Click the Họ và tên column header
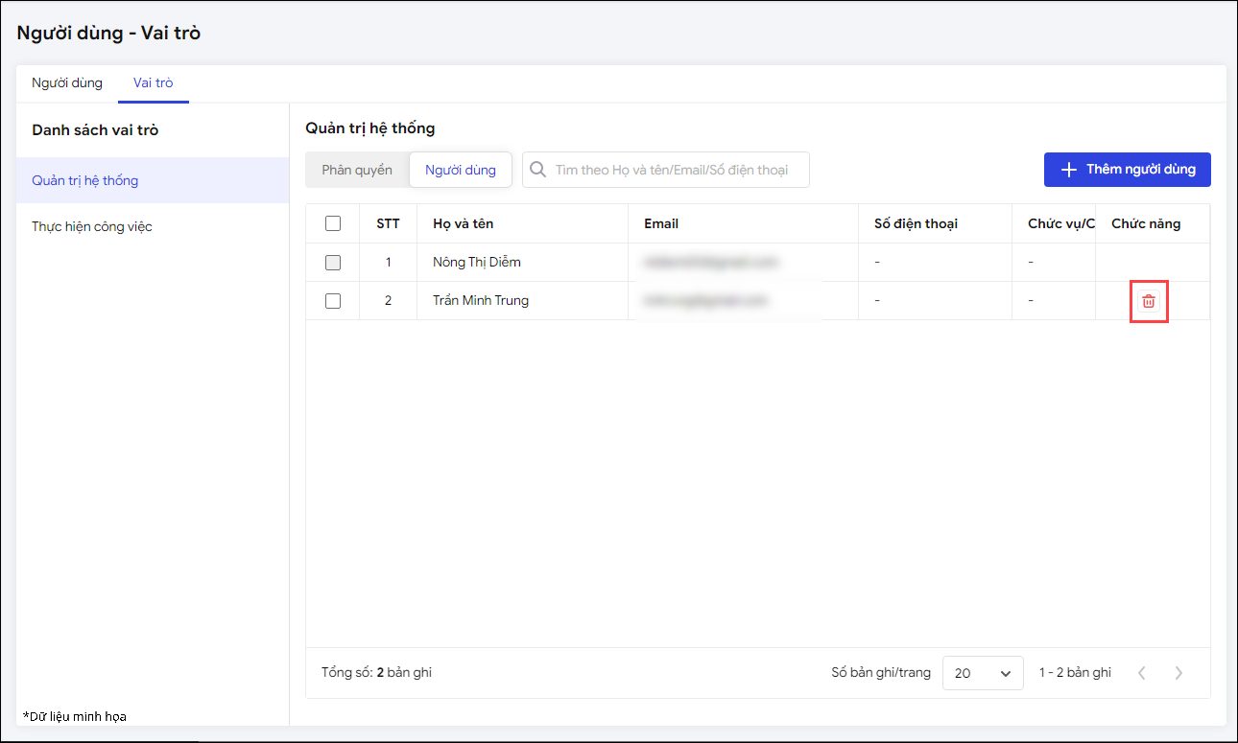Screen dimensions: 1238x743 [464, 223]
